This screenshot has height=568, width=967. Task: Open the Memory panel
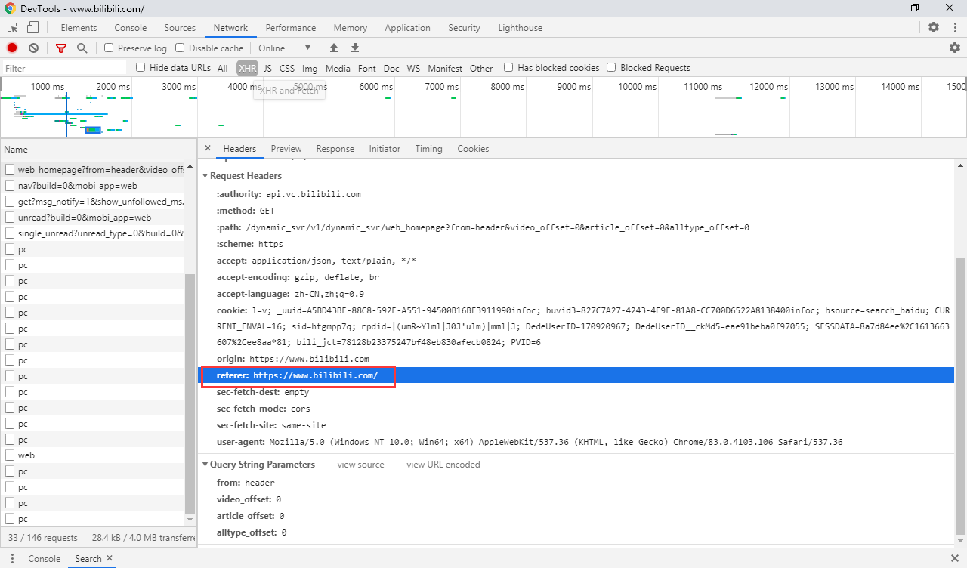[x=351, y=28]
